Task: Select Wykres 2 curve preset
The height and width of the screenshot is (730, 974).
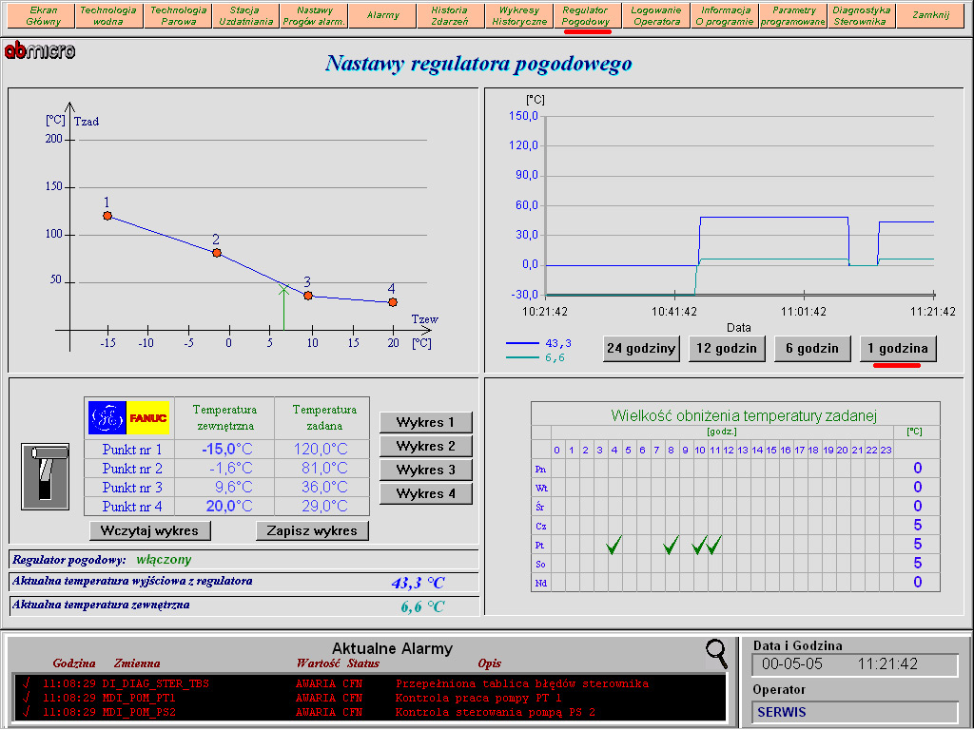Action: point(425,447)
